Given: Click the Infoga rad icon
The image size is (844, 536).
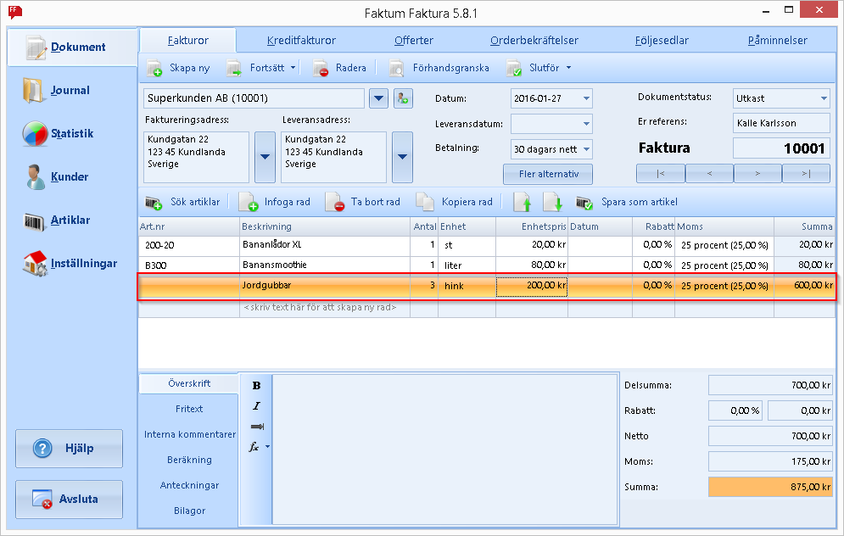Looking at the screenshot, I should point(249,203).
